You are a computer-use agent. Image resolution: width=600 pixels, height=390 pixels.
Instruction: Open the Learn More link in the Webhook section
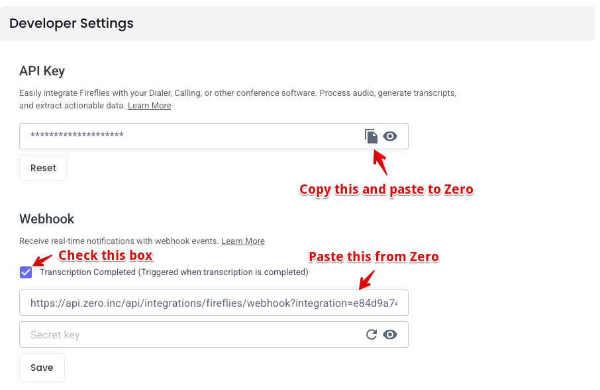(243, 241)
